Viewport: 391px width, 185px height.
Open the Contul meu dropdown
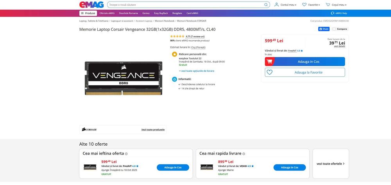coord(288,5)
